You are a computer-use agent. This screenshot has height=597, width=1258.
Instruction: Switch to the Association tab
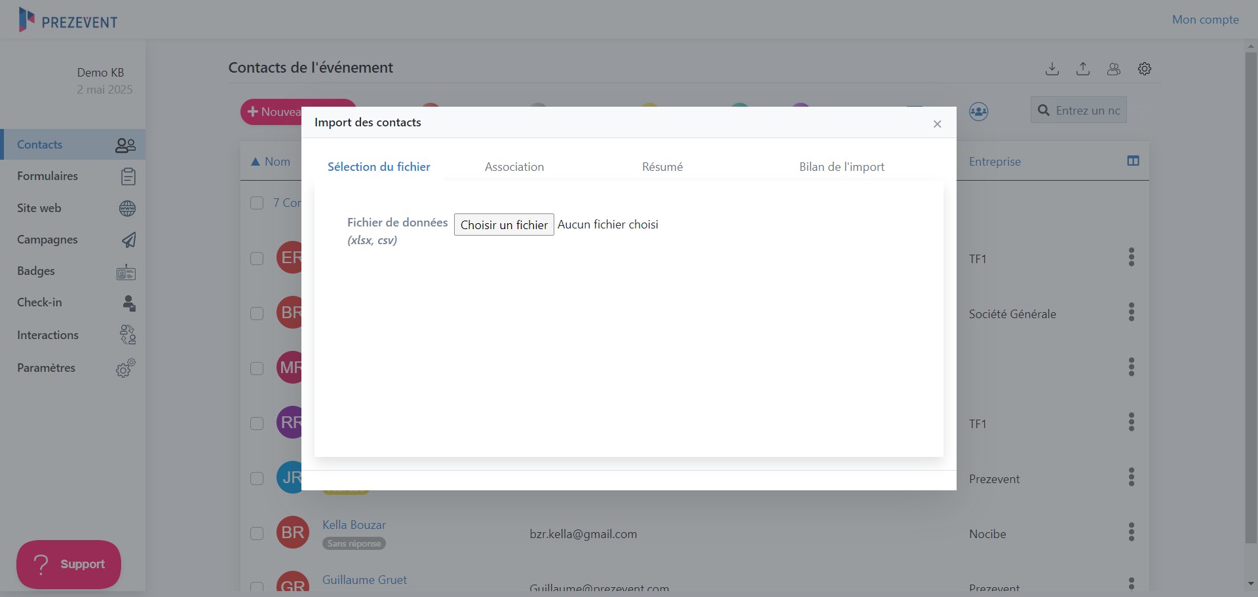[514, 167]
